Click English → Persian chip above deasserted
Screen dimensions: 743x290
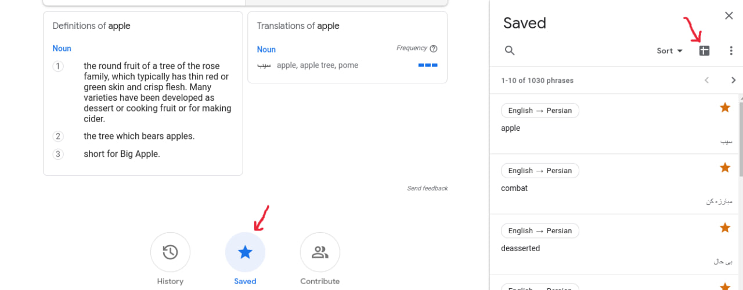pos(540,231)
